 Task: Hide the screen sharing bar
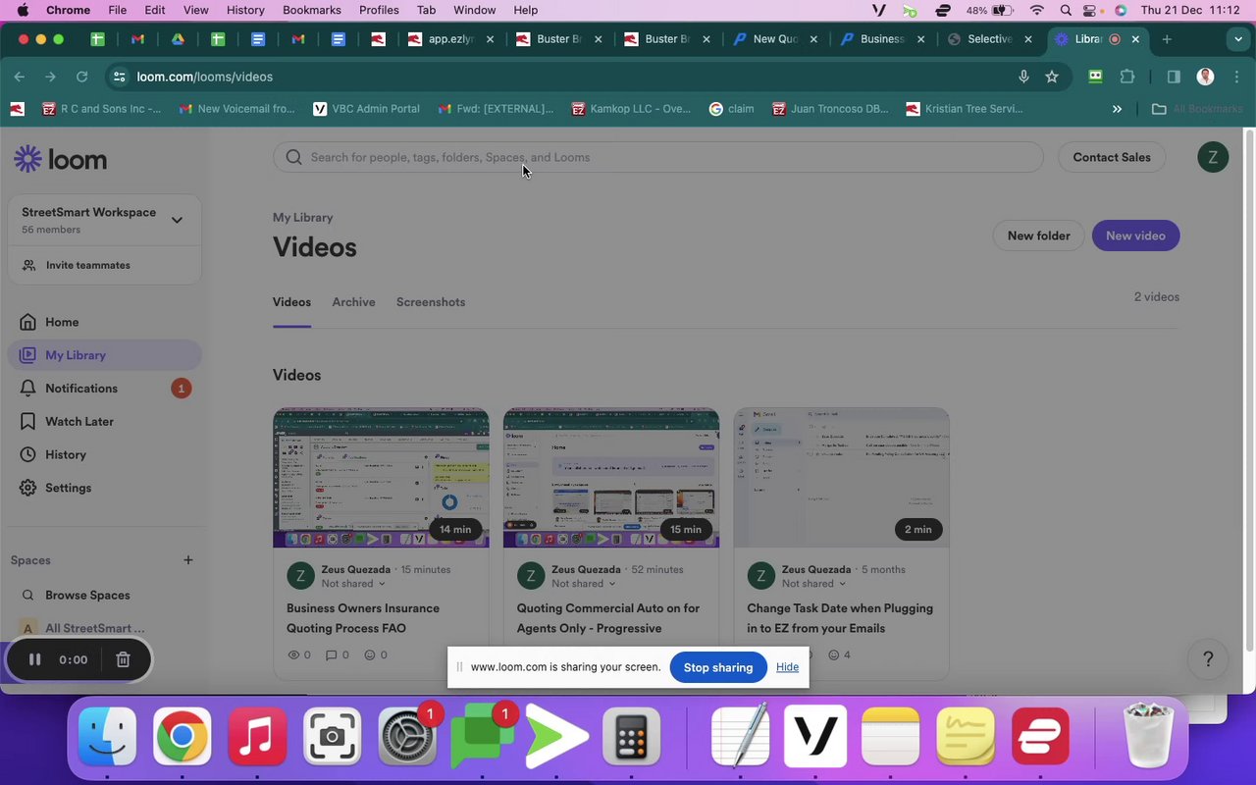point(787,667)
